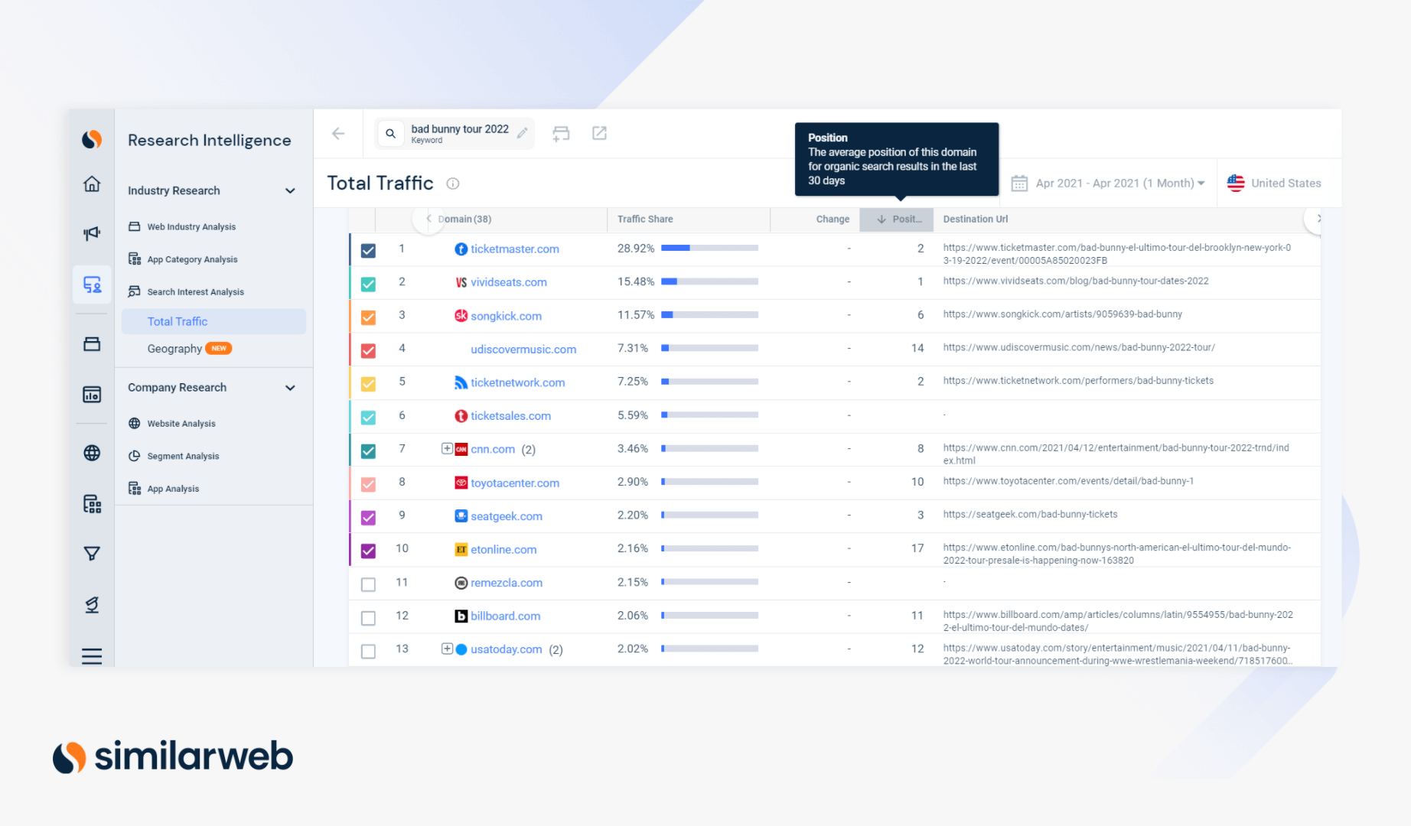Check the usatoday.com row checkbox

tap(368, 652)
